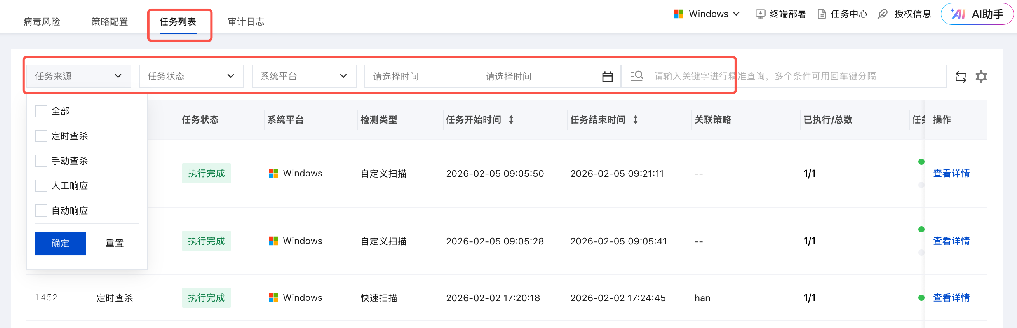Click 重置 to reset filter
The height and width of the screenshot is (328, 1017).
coord(115,243)
